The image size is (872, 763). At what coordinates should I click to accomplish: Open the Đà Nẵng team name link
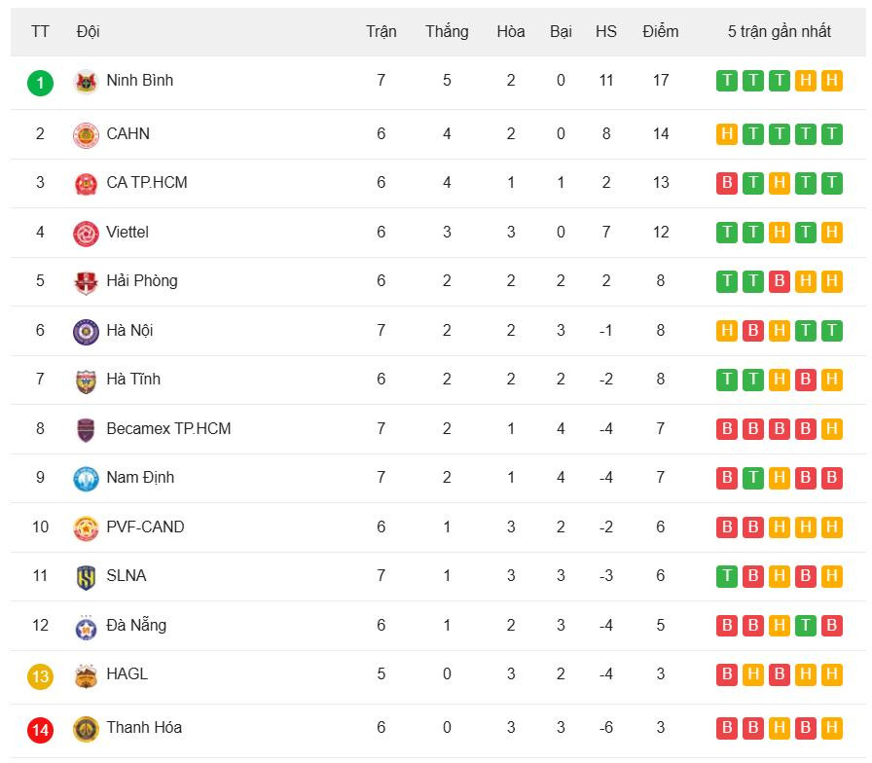pos(136,625)
